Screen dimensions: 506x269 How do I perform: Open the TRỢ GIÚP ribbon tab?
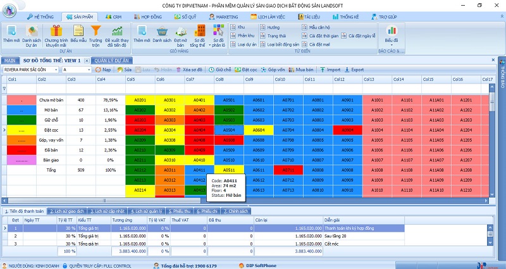pyautogui.click(x=385, y=17)
